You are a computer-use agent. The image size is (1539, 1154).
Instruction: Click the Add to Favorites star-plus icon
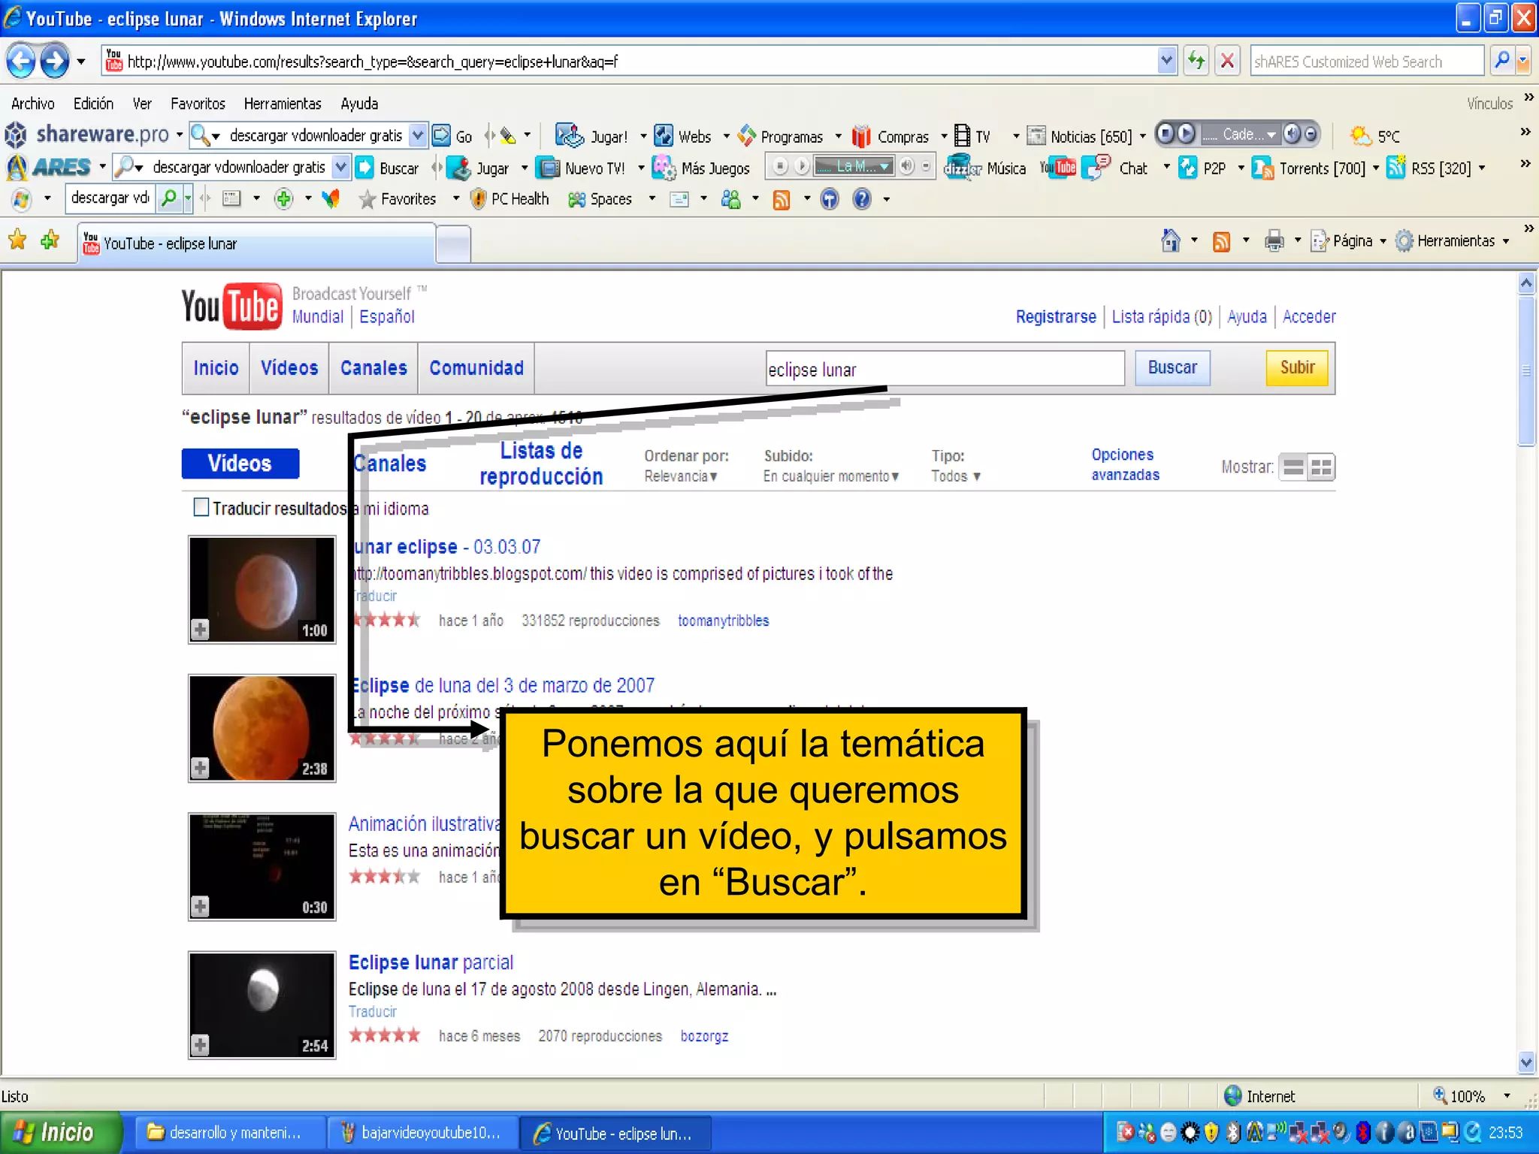[x=50, y=240]
